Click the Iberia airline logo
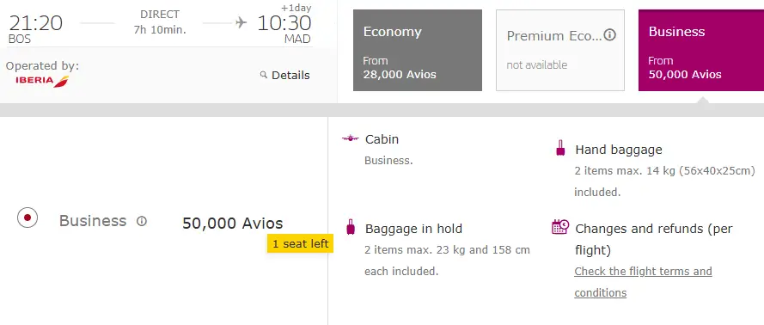 pos(42,81)
